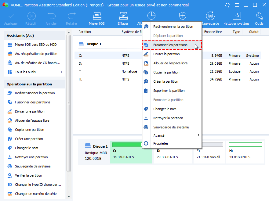Image resolution: width=269 pixels, height=201 pixels.
Task: Select the Non alloué row in list
Action: (x=168, y=71)
